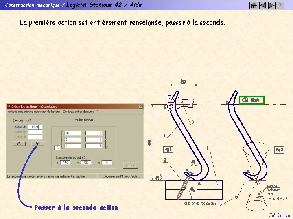
Task: Click the first moment component field
Action: [x=94, y=133]
